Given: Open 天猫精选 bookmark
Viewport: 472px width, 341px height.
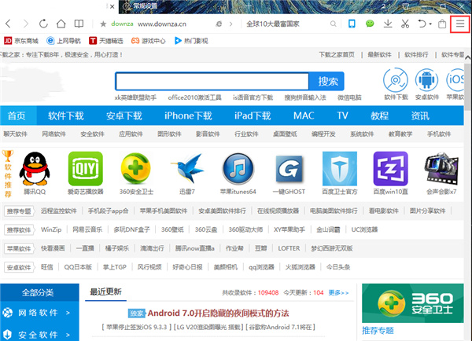Looking at the screenshot, I should [106, 41].
